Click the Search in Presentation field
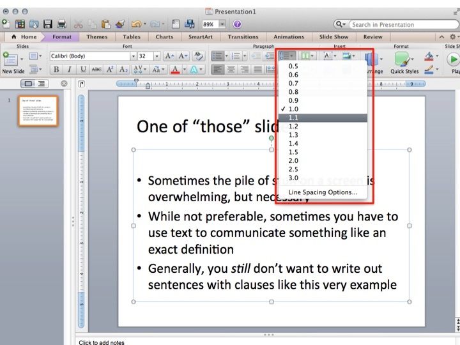The image size is (460, 345). coord(403,24)
